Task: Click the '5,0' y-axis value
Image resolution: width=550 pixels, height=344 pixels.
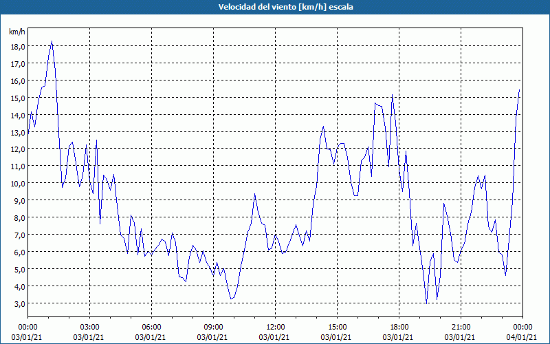Action: [x=19, y=270]
